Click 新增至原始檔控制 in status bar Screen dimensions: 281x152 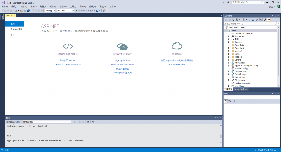coord(265,150)
